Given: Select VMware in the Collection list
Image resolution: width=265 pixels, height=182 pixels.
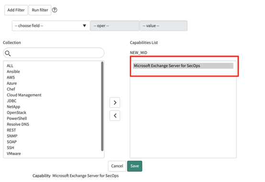Looking at the screenshot, I should 14,154.
